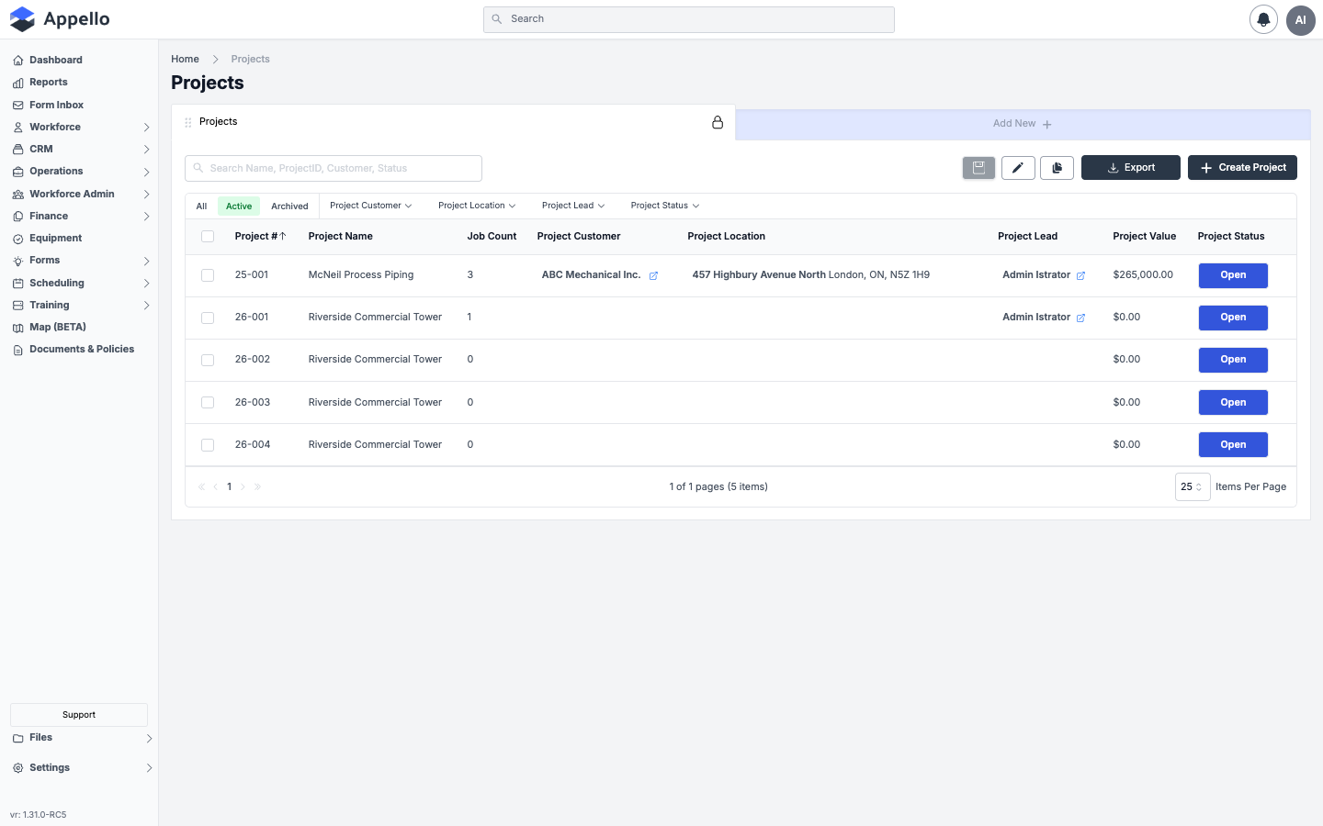Check the box for project 25-001
1323x826 pixels.
pyautogui.click(x=208, y=275)
